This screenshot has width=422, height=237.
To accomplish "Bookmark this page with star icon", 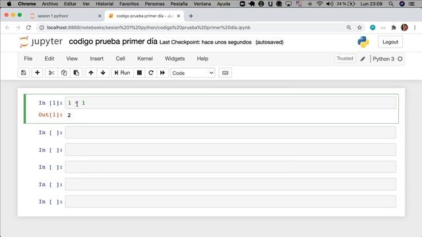I will pyautogui.click(x=359, y=28).
